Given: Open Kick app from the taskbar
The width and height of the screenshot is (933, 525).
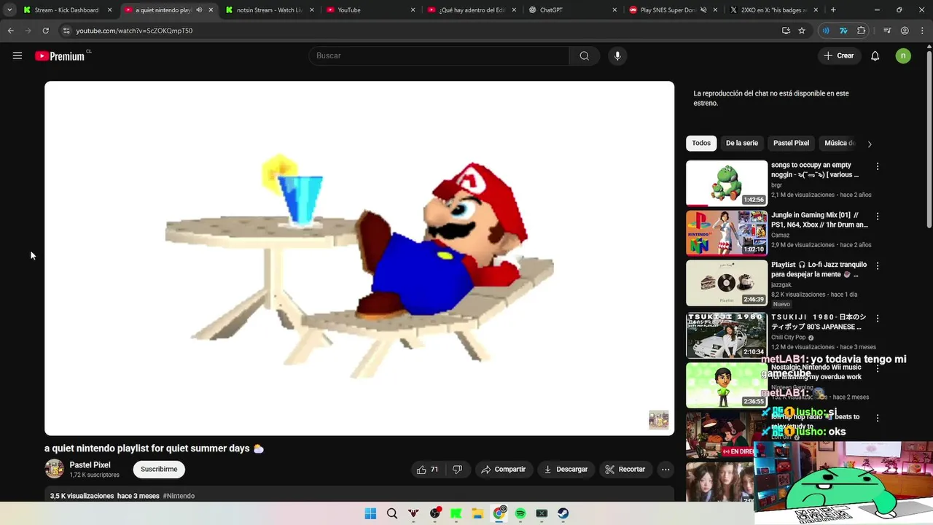Looking at the screenshot, I should (x=456, y=513).
